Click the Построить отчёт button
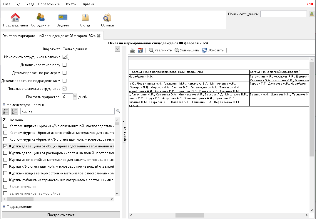Image resolution: width=316 pixels, height=219 pixels. [x=61, y=215]
